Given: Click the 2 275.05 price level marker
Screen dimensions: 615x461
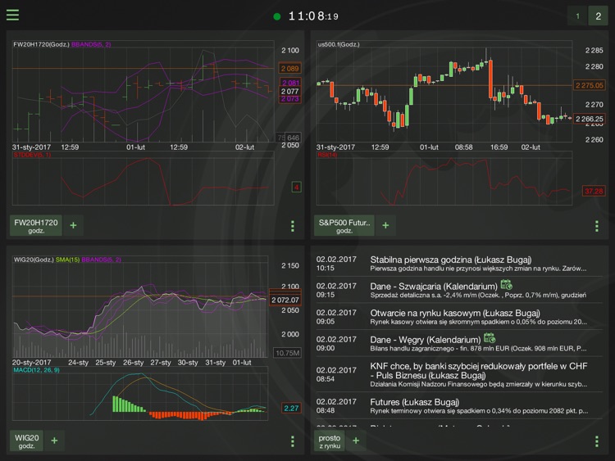Looking at the screenshot, I should [589, 85].
